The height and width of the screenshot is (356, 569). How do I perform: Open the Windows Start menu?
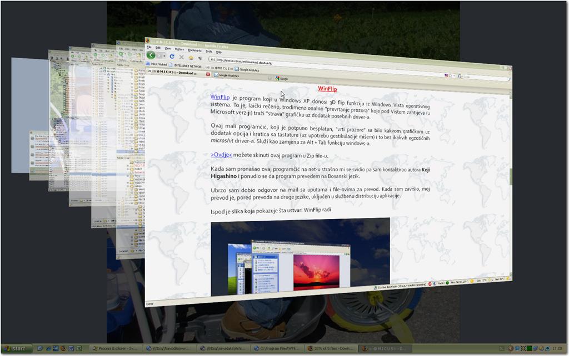click(16, 348)
